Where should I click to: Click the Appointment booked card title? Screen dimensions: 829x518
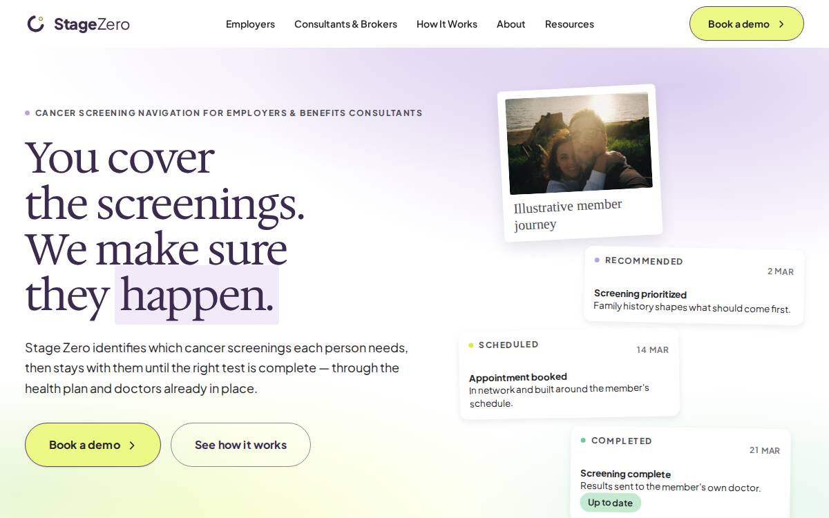(x=518, y=377)
